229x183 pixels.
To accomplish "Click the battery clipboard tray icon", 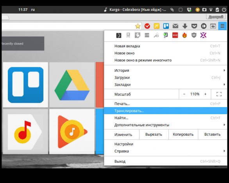I will 217,10.
